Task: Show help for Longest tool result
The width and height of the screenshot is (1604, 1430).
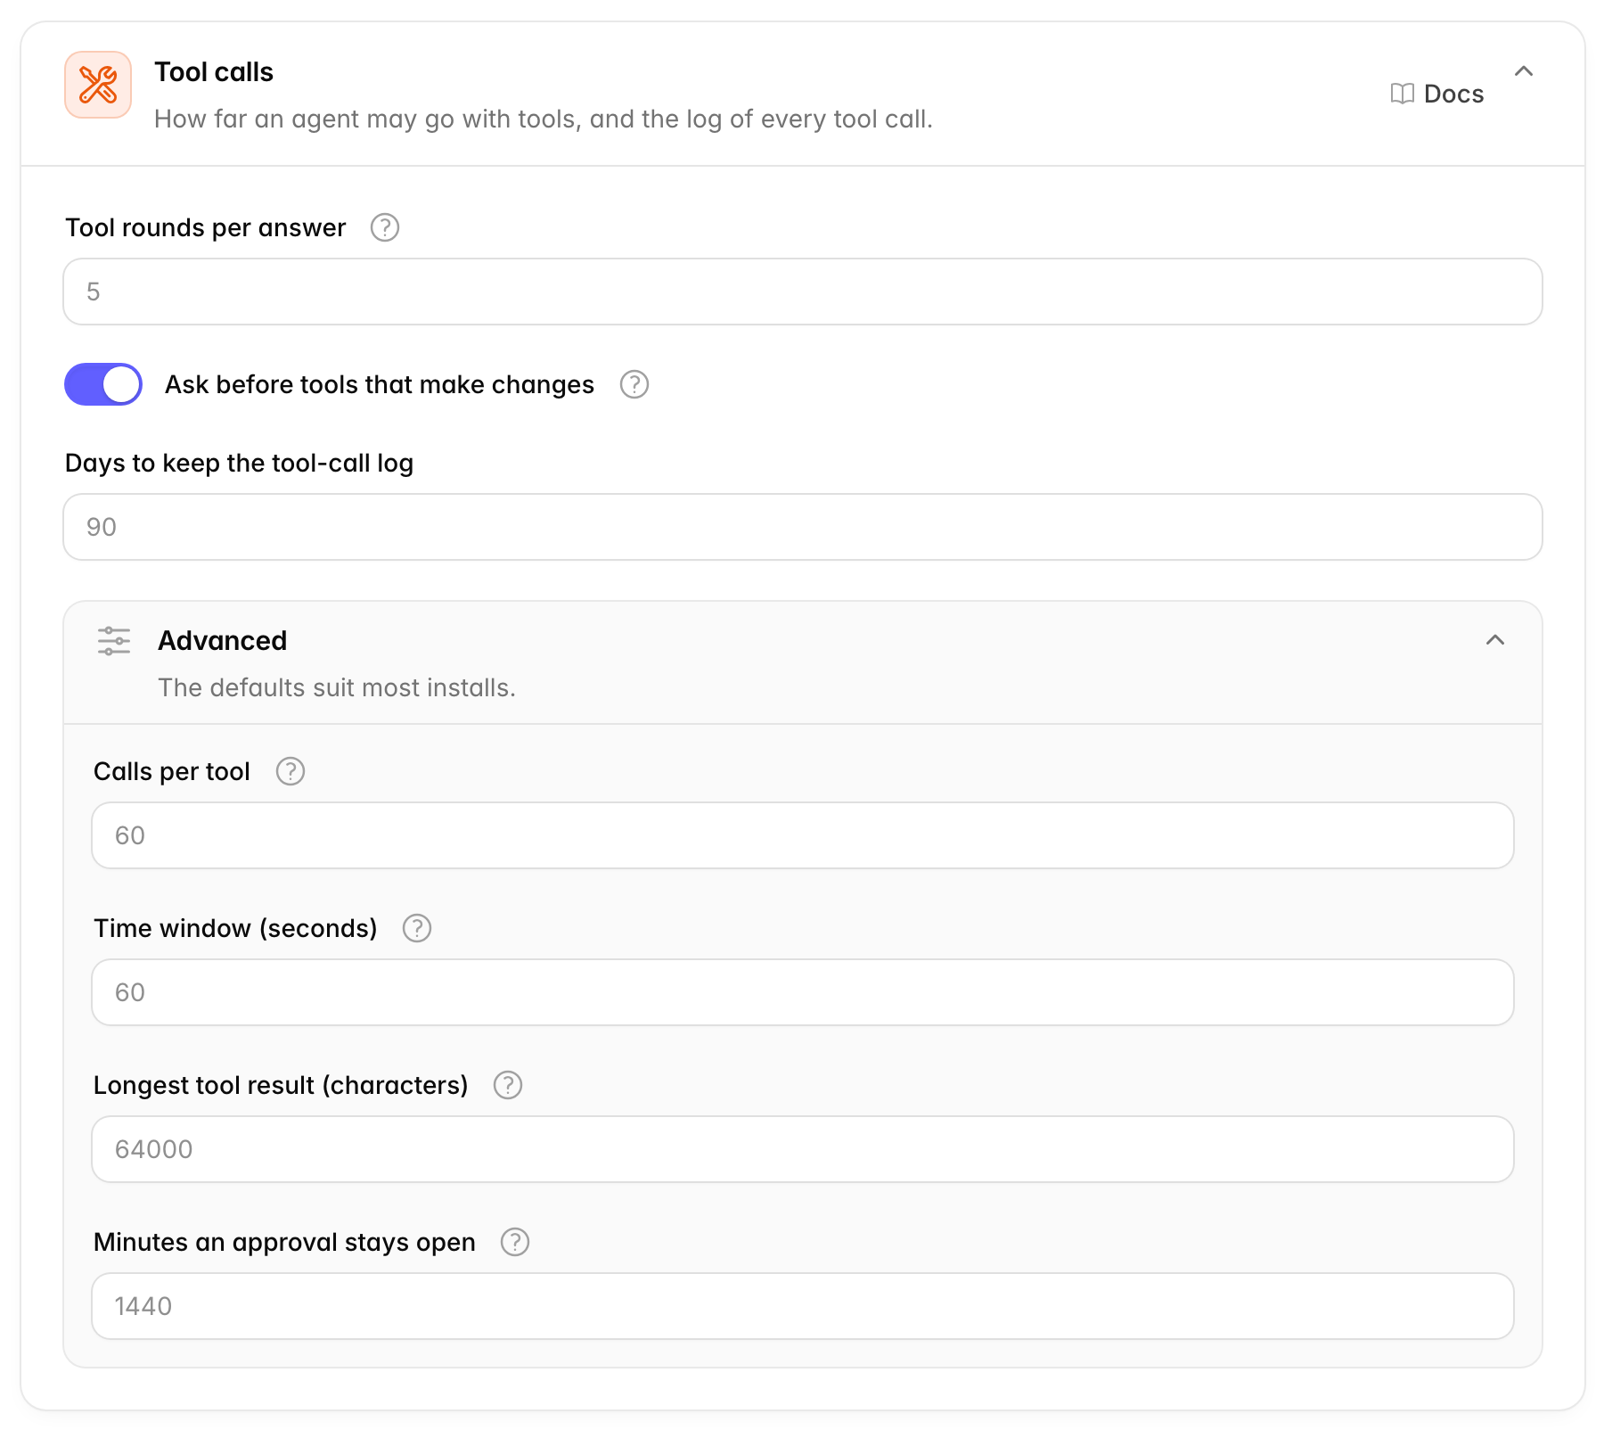Action: (508, 1085)
